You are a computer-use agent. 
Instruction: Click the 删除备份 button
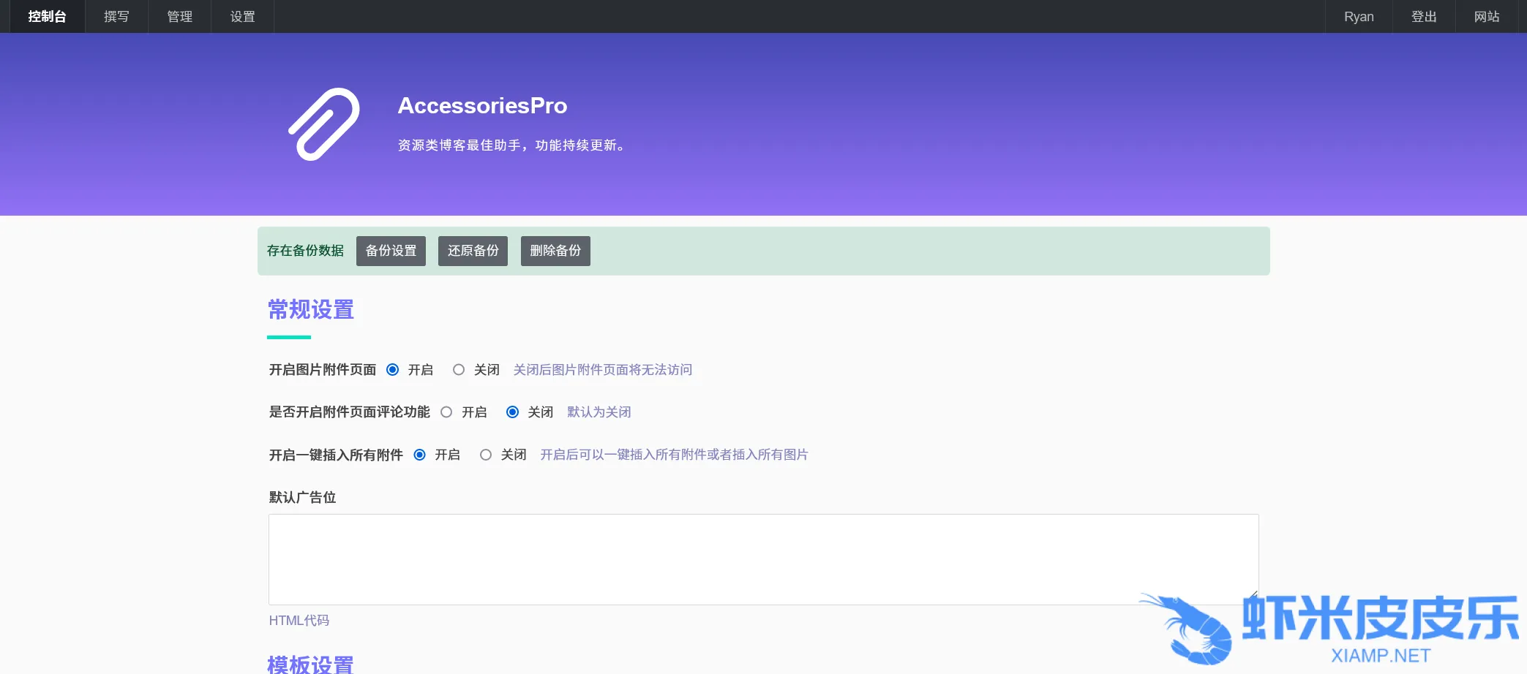point(555,251)
